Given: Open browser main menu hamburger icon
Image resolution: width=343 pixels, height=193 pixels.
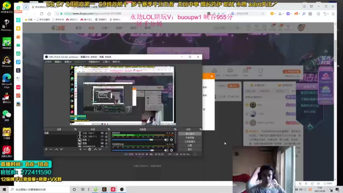Looking at the screenshot, I should coord(333,14).
